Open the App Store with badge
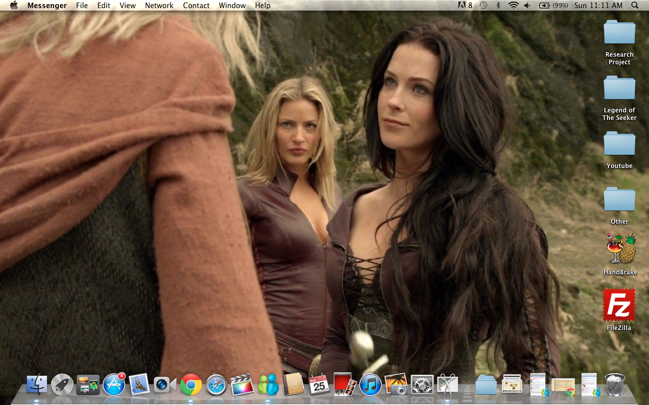 [114, 385]
